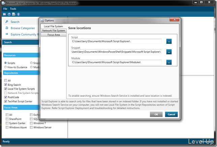This screenshot has width=217, height=147.
Task: Click the first panel-layout icon in the toolbar
Action: point(4,14)
